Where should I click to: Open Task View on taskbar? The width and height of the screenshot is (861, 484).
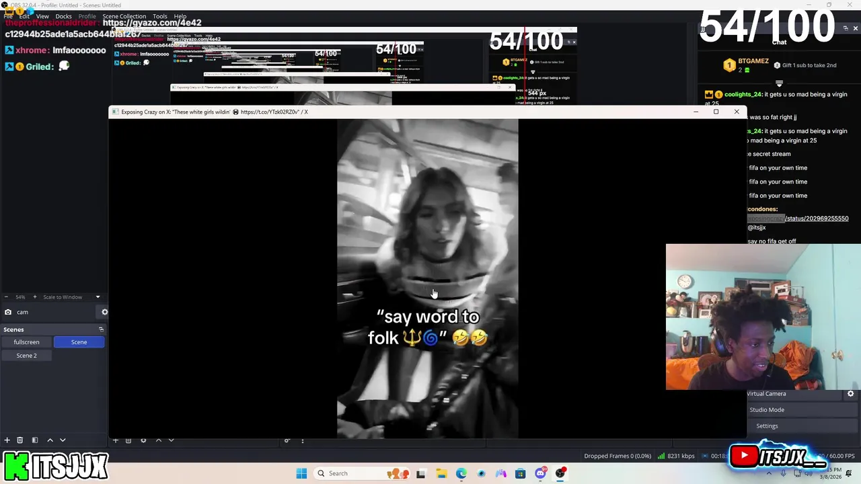pos(421,473)
